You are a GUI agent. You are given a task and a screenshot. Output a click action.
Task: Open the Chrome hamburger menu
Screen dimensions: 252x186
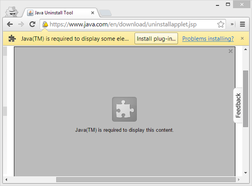pos(242,24)
